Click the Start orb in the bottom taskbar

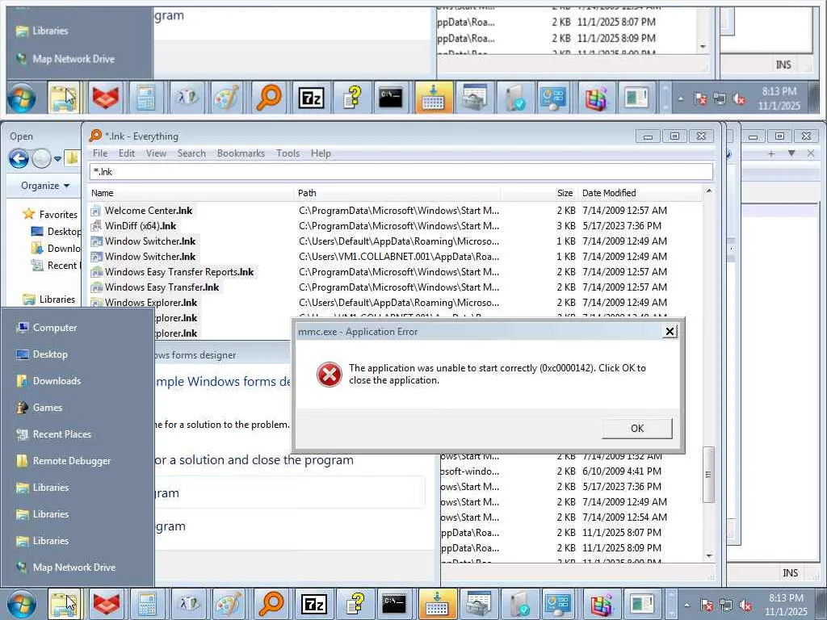[22, 604]
